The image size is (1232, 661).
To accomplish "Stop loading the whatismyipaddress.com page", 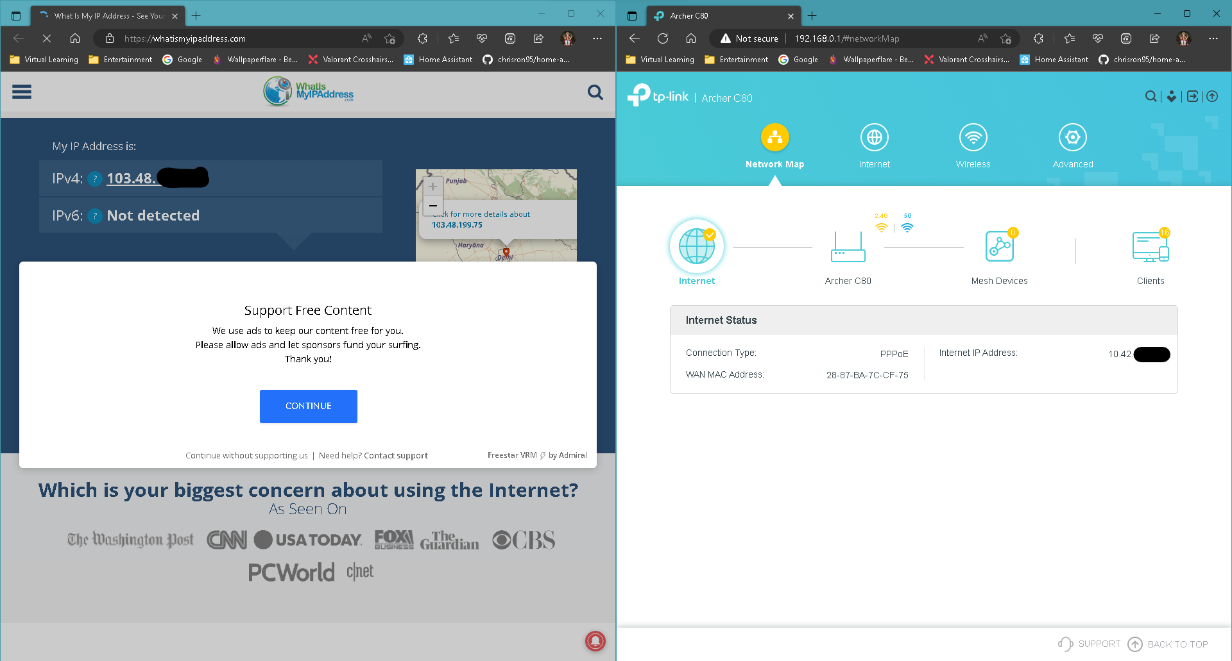I will 47,38.
